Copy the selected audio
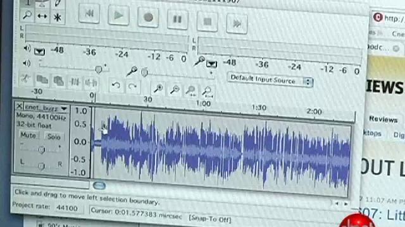 (x=42, y=80)
